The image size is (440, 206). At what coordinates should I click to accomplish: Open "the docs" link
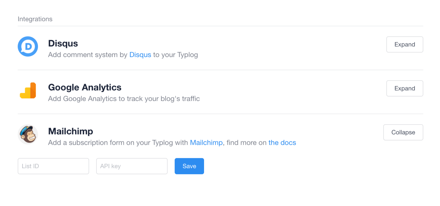pos(282,143)
